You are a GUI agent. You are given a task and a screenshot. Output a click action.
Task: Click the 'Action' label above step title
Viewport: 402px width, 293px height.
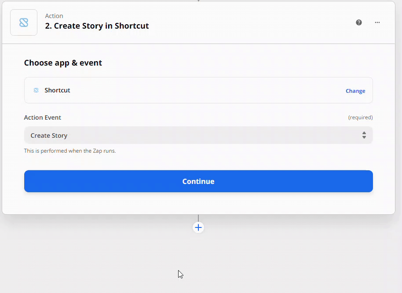point(54,16)
